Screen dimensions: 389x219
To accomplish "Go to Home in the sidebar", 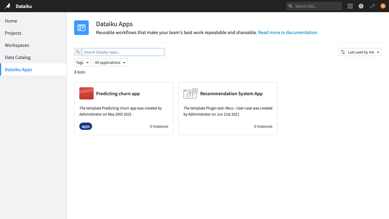I will [x=11, y=21].
